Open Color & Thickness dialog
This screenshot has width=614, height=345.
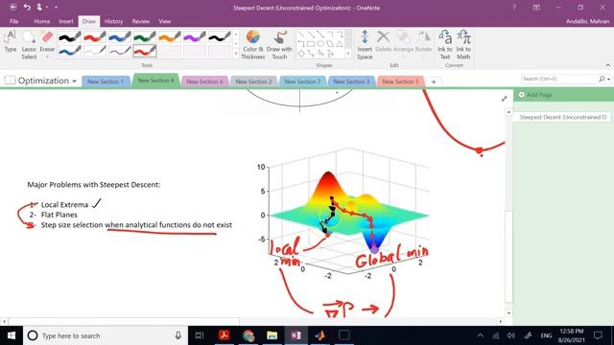coord(253,45)
